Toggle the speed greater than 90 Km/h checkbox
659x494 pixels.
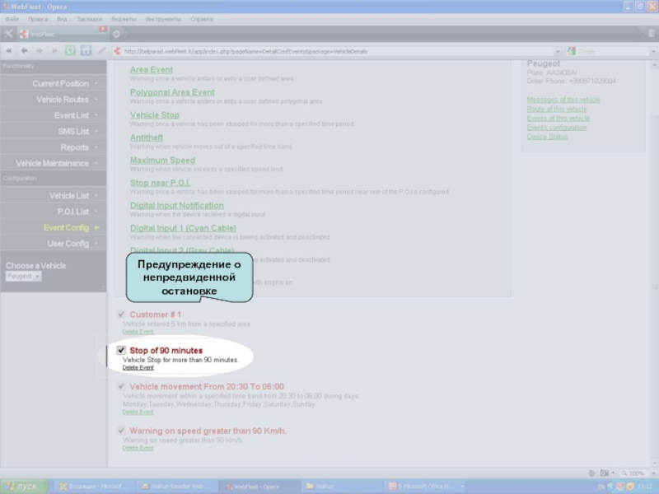[121, 430]
